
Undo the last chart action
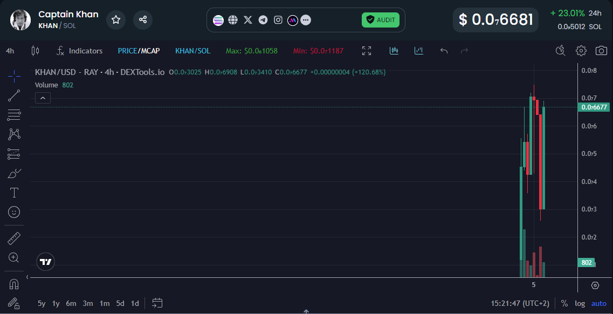pyautogui.click(x=444, y=51)
